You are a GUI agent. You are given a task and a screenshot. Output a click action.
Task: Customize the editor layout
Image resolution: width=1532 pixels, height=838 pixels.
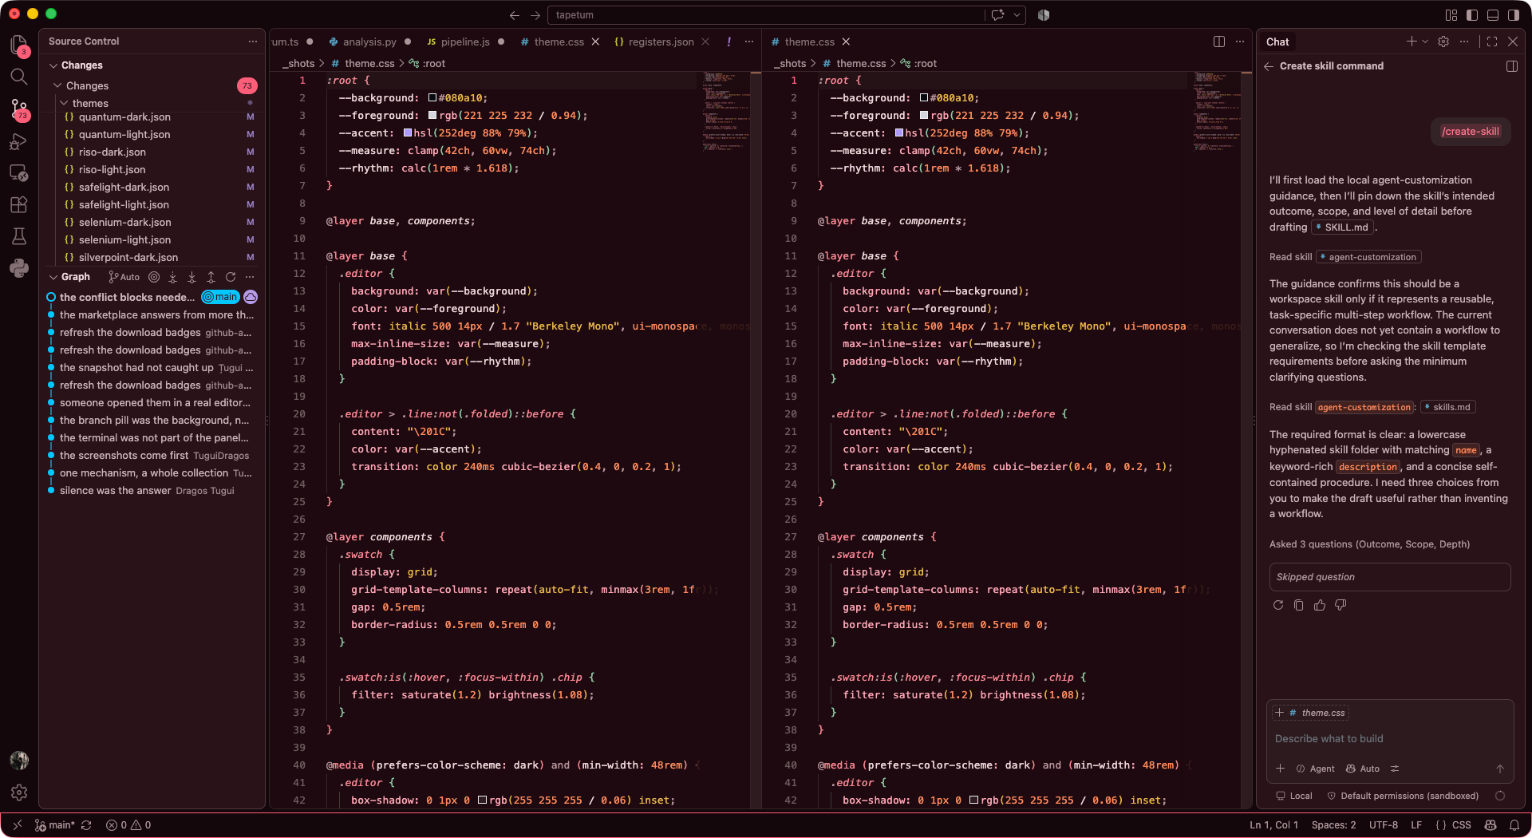(1451, 15)
